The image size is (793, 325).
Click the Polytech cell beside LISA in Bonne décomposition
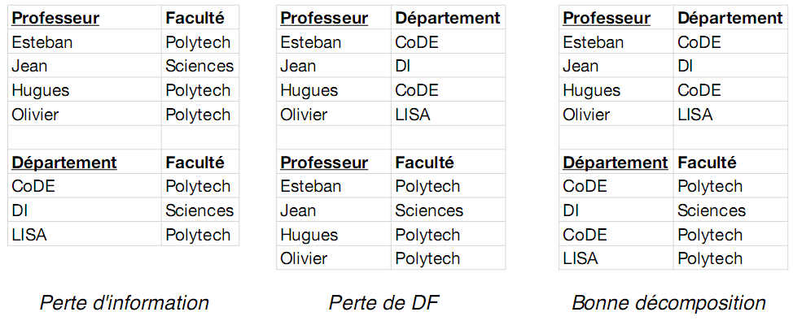(731, 258)
